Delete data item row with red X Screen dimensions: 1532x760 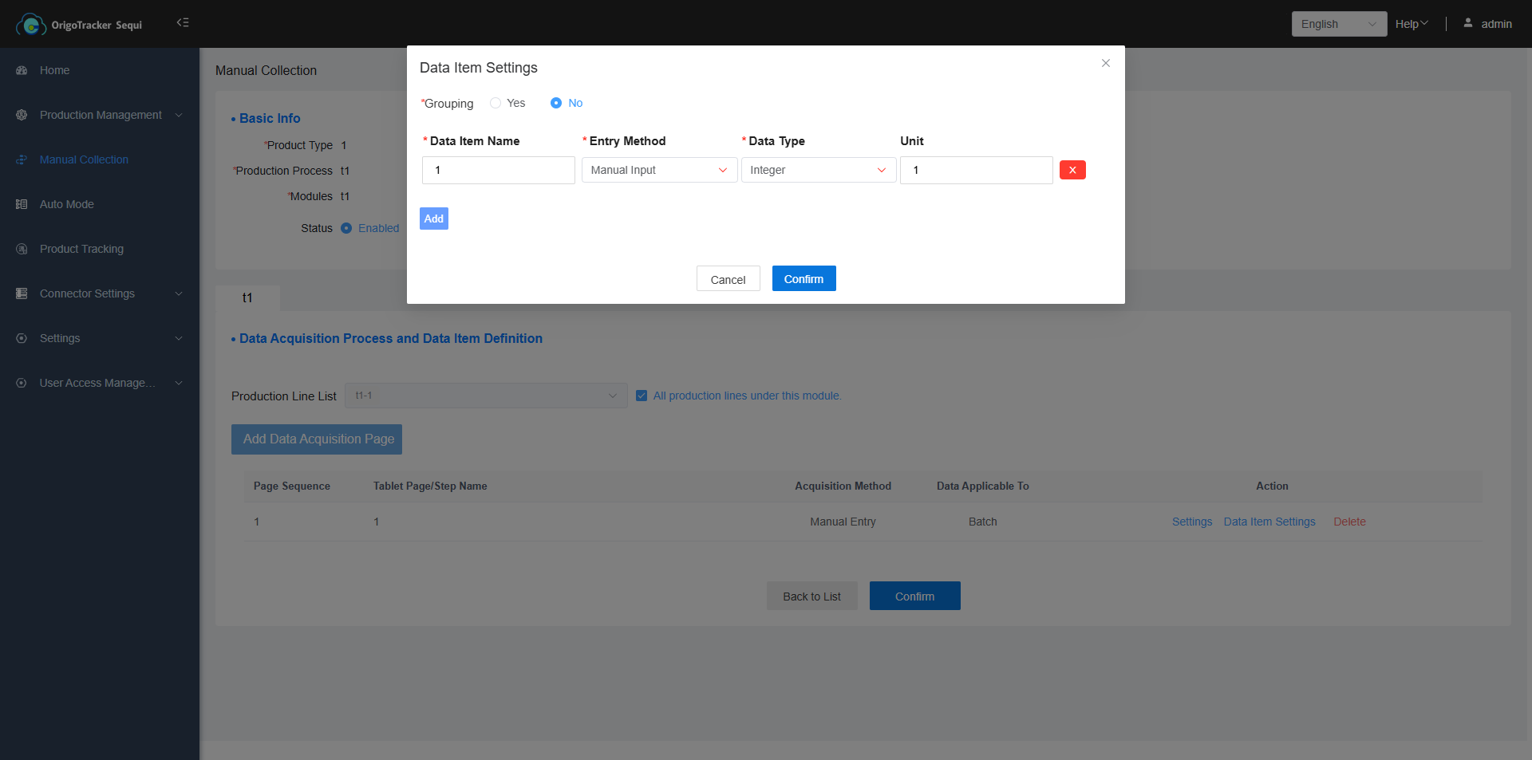click(1072, 170)
